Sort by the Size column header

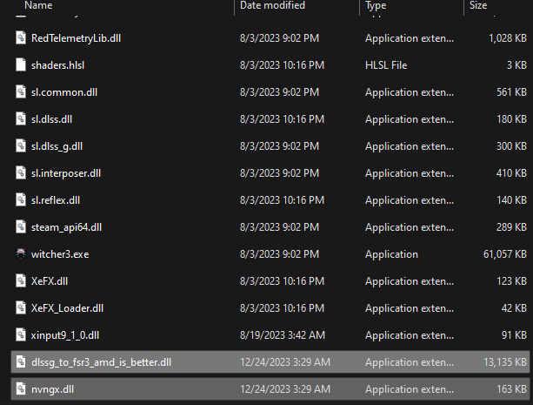[478, 5]
